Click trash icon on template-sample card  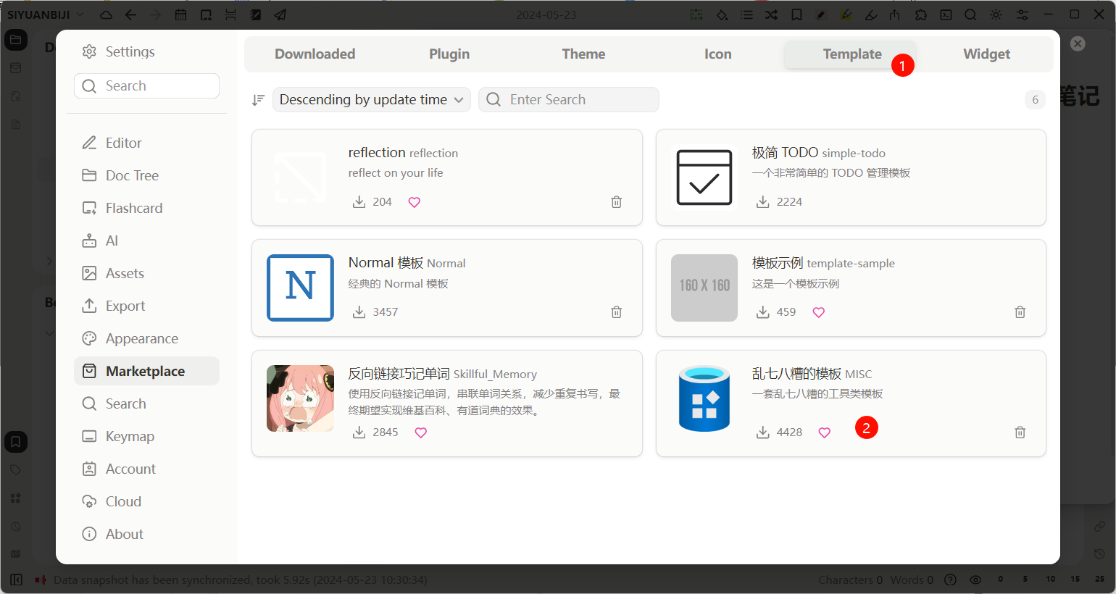tap(1020, 312)
